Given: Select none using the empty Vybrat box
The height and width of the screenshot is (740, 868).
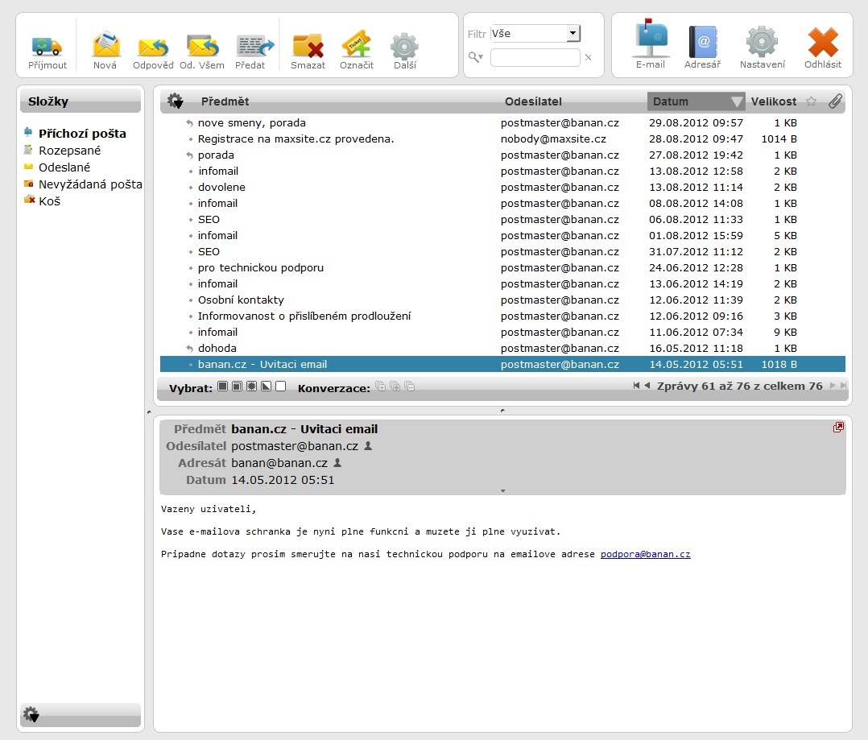Looking at the screenshot, I should (x=280, y=387).
